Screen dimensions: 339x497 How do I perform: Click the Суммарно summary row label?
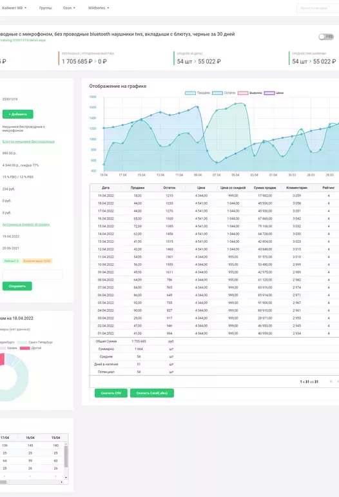tap(106, 349)
